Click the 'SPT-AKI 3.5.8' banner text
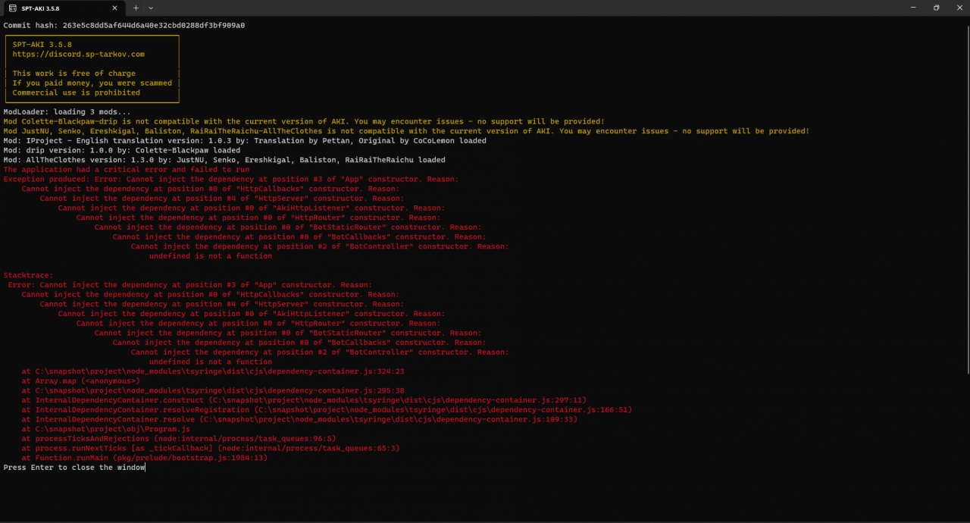The image size is (970, 523). point(42,45)
